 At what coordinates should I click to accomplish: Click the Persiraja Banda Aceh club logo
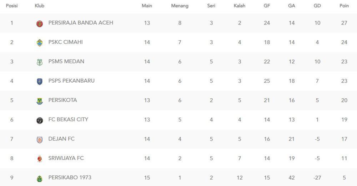point(40,24)
